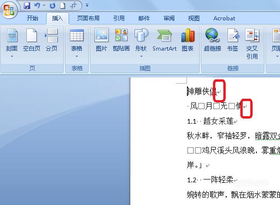Insert a page break with 分页

tap(51, 40)
